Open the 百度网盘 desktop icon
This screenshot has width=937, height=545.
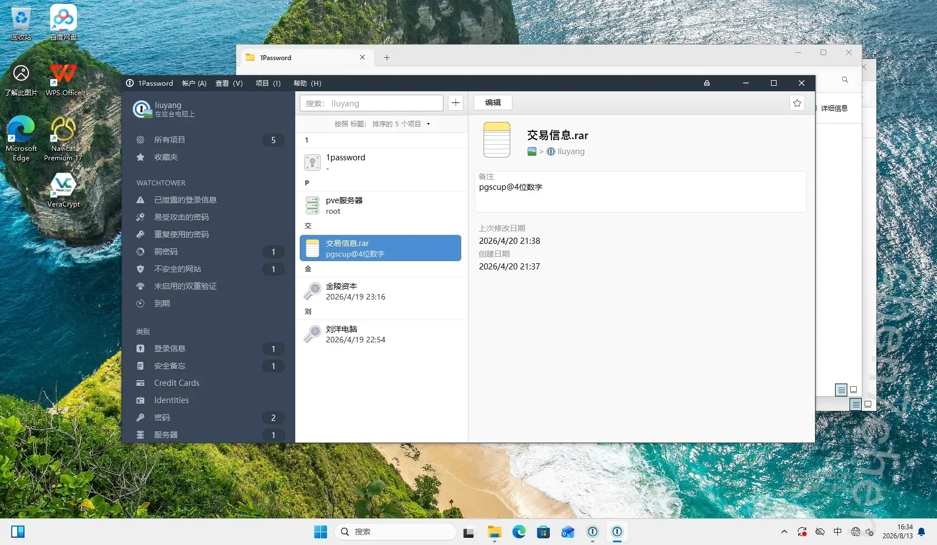[x=64, y=23]
